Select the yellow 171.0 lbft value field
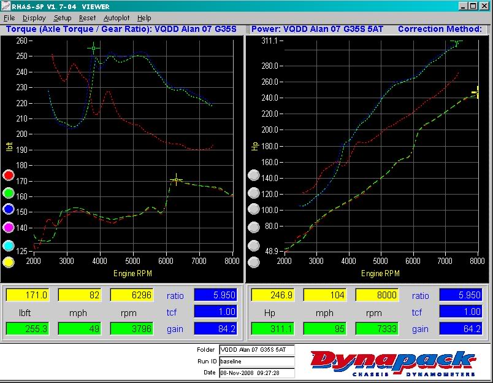The width and height of the screenshot is (493, 383). [28, 295]
